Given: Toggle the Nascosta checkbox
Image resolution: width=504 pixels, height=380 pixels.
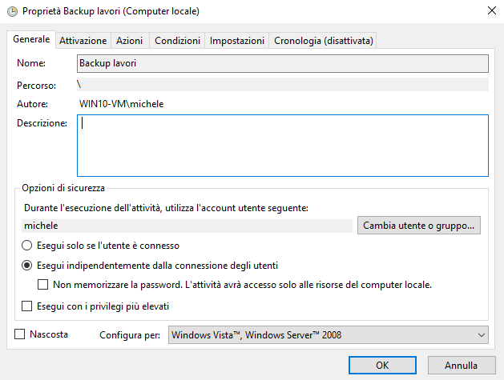Looking at the screenshot, I should [21, 334].
